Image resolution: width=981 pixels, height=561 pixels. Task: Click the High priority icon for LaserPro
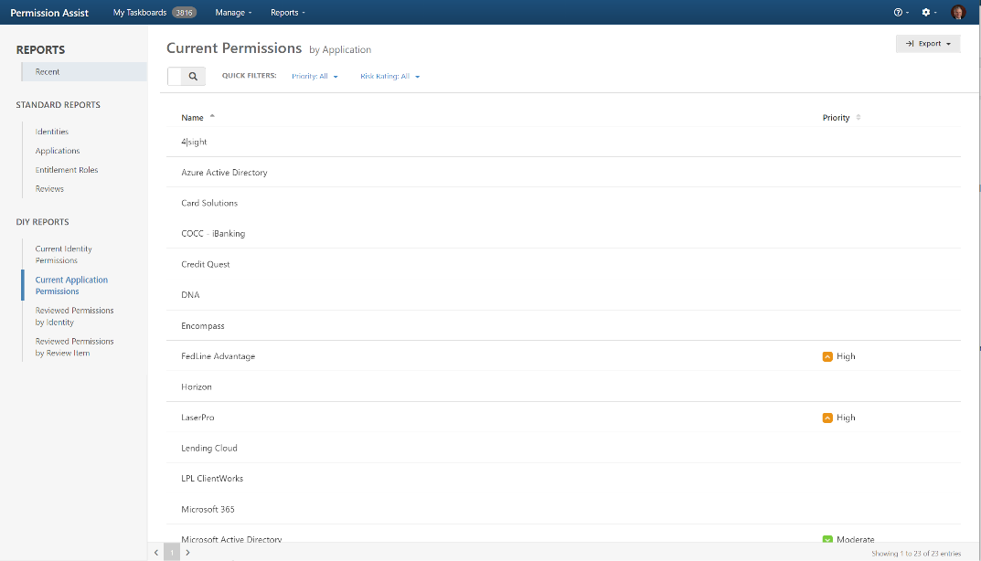coord(827,418)
